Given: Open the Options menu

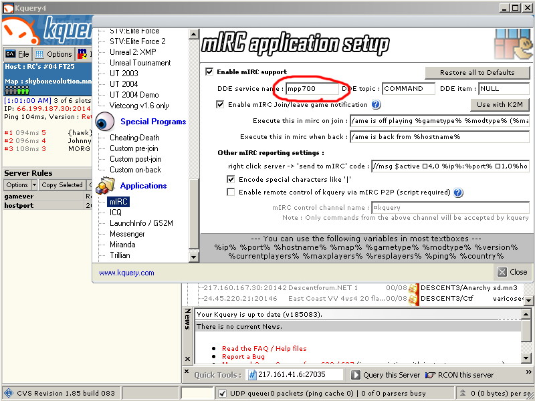Looking at the screenshot, I should tap(53, 54).
